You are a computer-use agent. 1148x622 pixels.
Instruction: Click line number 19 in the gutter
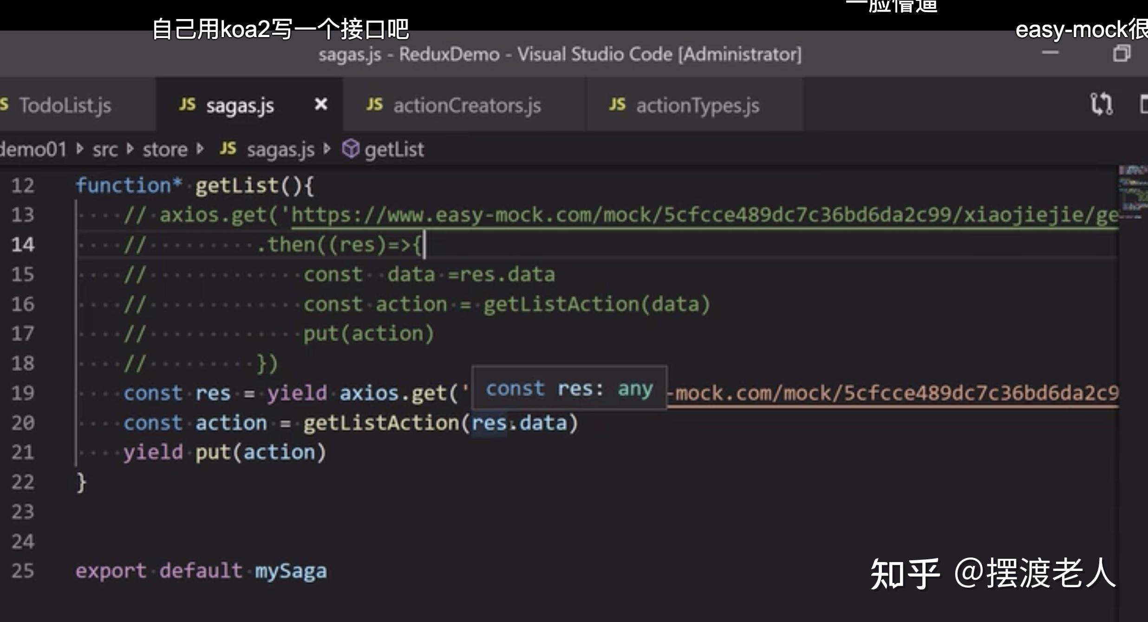pos(23,393)
